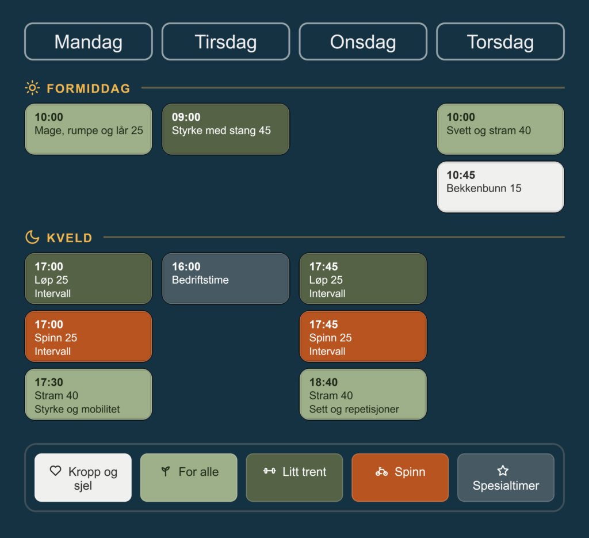Click the KVELD section heading
Image resolution: width=589 pixels, height=538 pixels.
(x=70, y=238)
